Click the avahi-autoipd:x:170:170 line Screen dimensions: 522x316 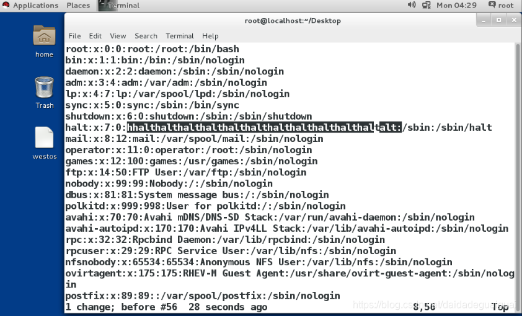point(286,229)
